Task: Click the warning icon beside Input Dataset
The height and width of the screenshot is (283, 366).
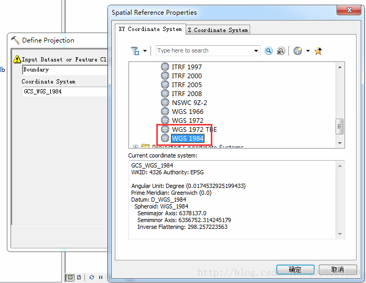Action: tap(17, 59)
